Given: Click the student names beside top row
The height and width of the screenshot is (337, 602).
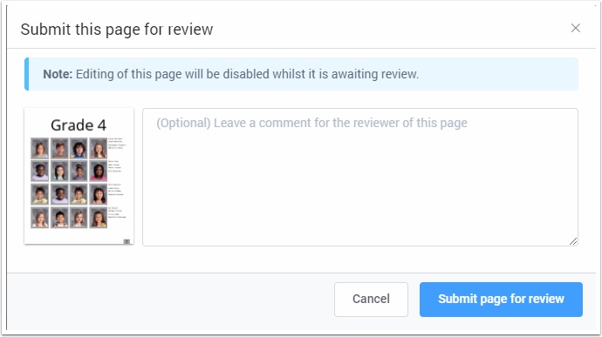Looking at the screenshot, I should coord(117,143).
